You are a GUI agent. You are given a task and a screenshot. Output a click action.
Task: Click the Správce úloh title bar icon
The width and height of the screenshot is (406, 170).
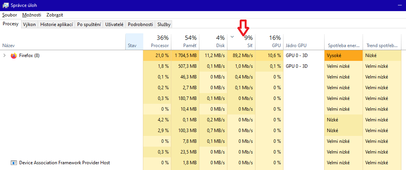[5, 5]
